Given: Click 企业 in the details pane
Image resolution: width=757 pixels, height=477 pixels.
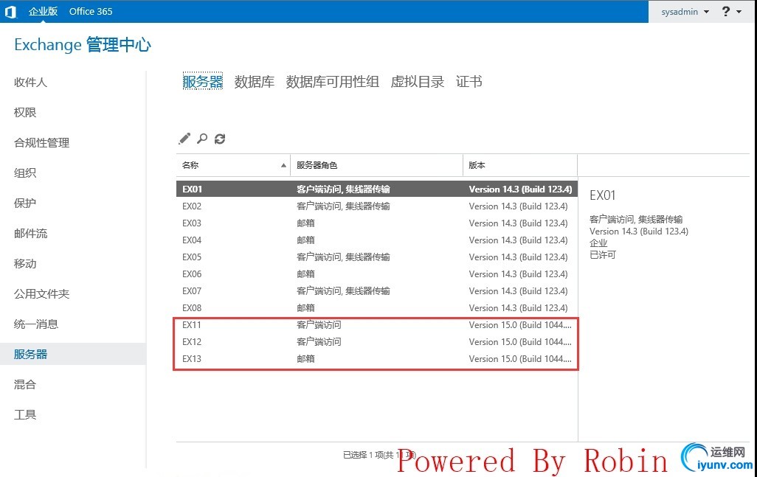Looking at the screenshot, I should 598,243.
